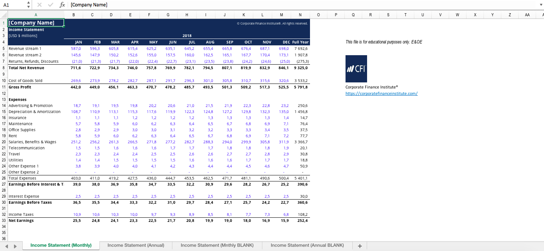Click the CFI logo image
Screen dimensions: 544x251
[356, 68]
